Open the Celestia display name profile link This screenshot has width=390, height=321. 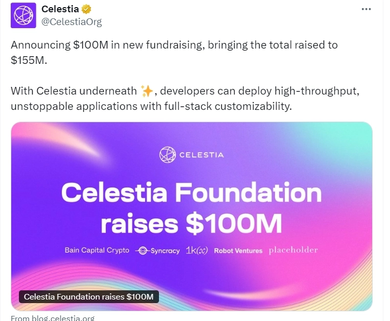click(60, 9)
